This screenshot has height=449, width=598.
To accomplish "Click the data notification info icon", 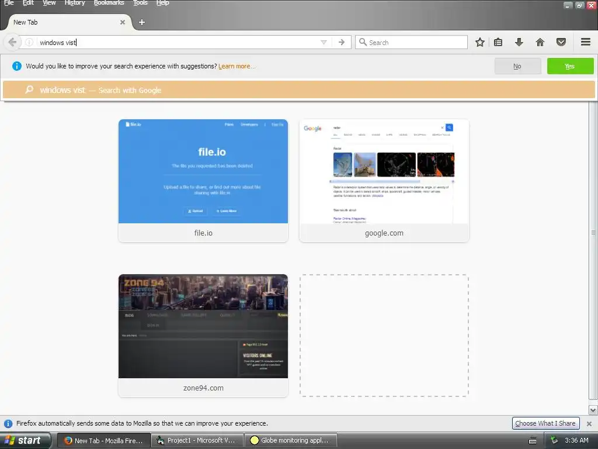I will pos(8,423).
